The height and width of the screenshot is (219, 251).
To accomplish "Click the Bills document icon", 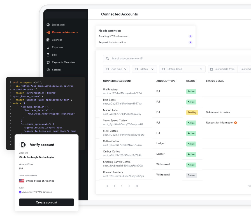I will (48, 55).
